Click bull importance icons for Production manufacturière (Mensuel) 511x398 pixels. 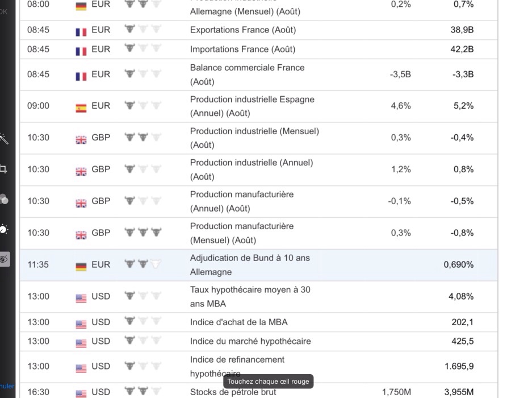(143, 233)
